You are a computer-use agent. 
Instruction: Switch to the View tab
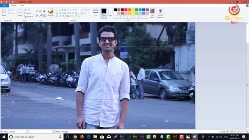click(x=22, y=5)
